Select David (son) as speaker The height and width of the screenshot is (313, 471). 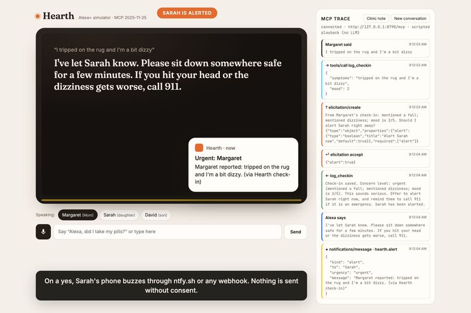pyautogui.click(x=156, y=214)
